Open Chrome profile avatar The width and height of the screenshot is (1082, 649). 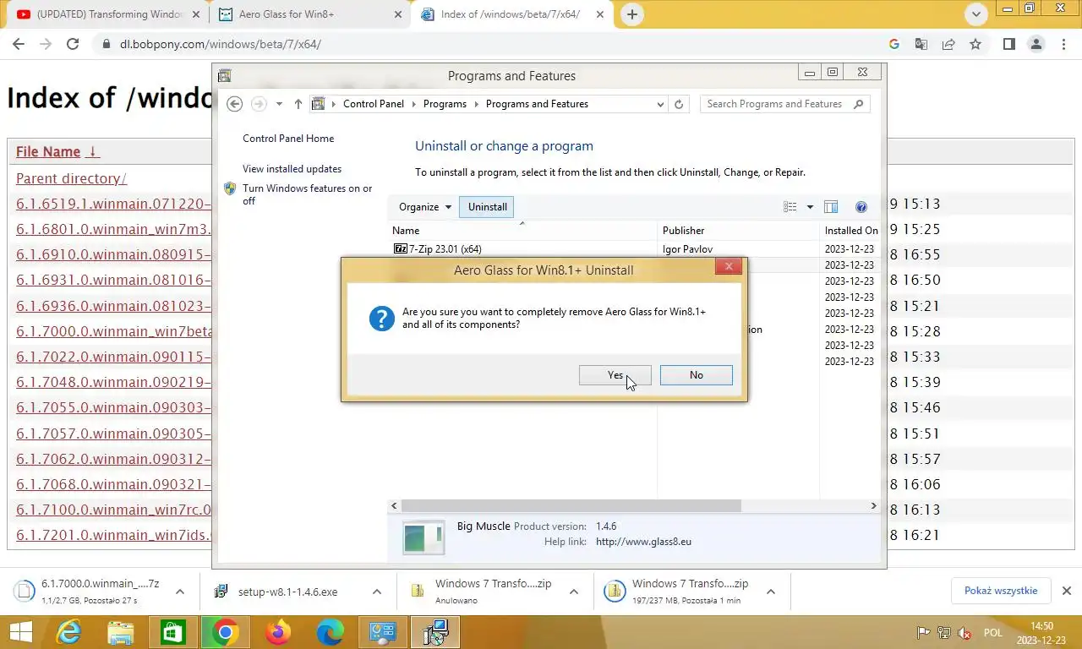coord(1036,44)
